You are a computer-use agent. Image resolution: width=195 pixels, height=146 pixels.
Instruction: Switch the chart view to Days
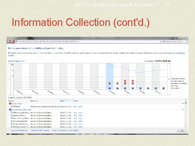coord(17,61)
